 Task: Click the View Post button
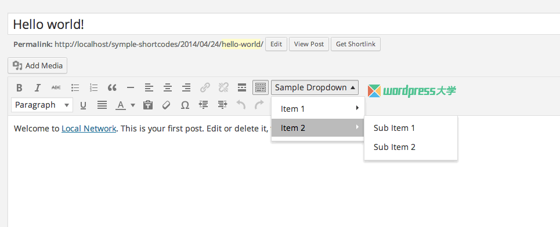click(309, 44)
